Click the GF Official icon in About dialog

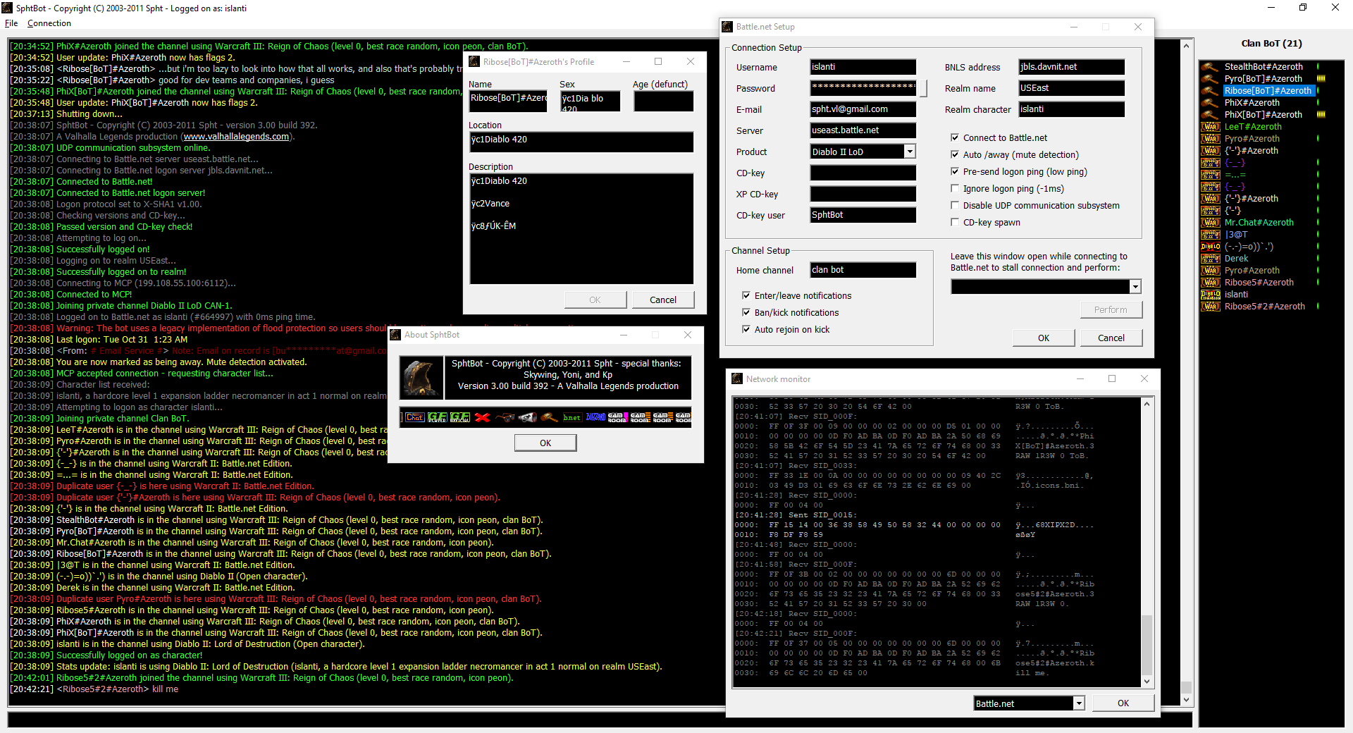click(460, 417)
